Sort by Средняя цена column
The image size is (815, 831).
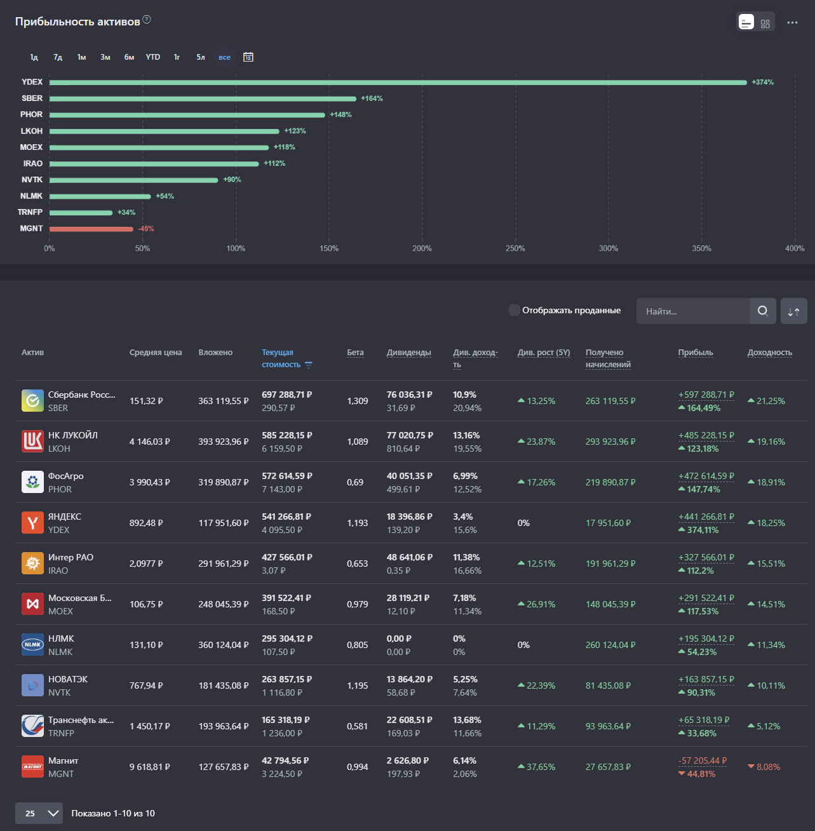pos(156,353)
